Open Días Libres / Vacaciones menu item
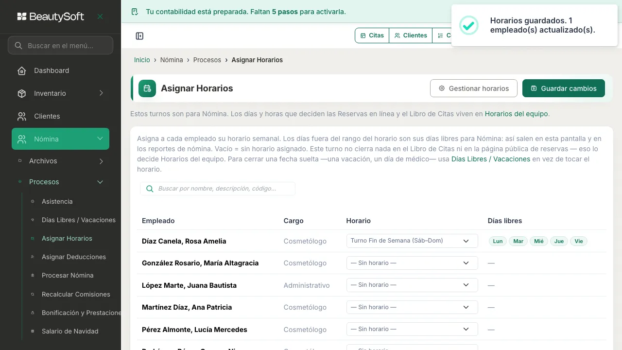The width and height of the screenshot is (622, 350). click(x=79, y=220)
